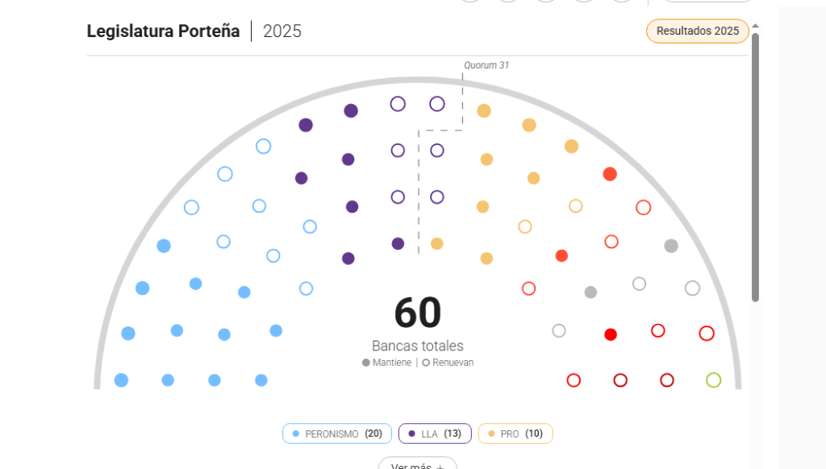Select the topmost outlined light-blue seat

click(x=264, y=147)
